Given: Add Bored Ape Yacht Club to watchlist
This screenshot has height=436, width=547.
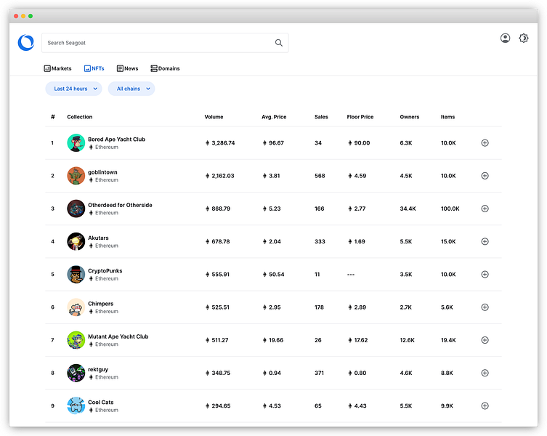Looking at the screenshot, I should click(485, 142).
